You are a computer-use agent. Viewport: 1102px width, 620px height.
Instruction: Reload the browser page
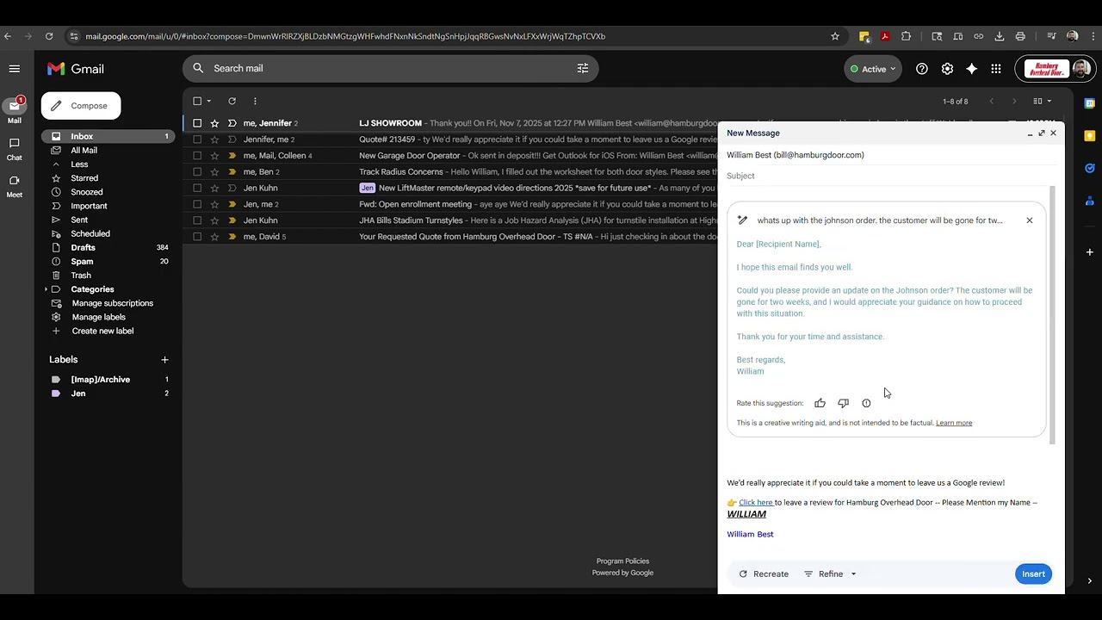(49, 36)
